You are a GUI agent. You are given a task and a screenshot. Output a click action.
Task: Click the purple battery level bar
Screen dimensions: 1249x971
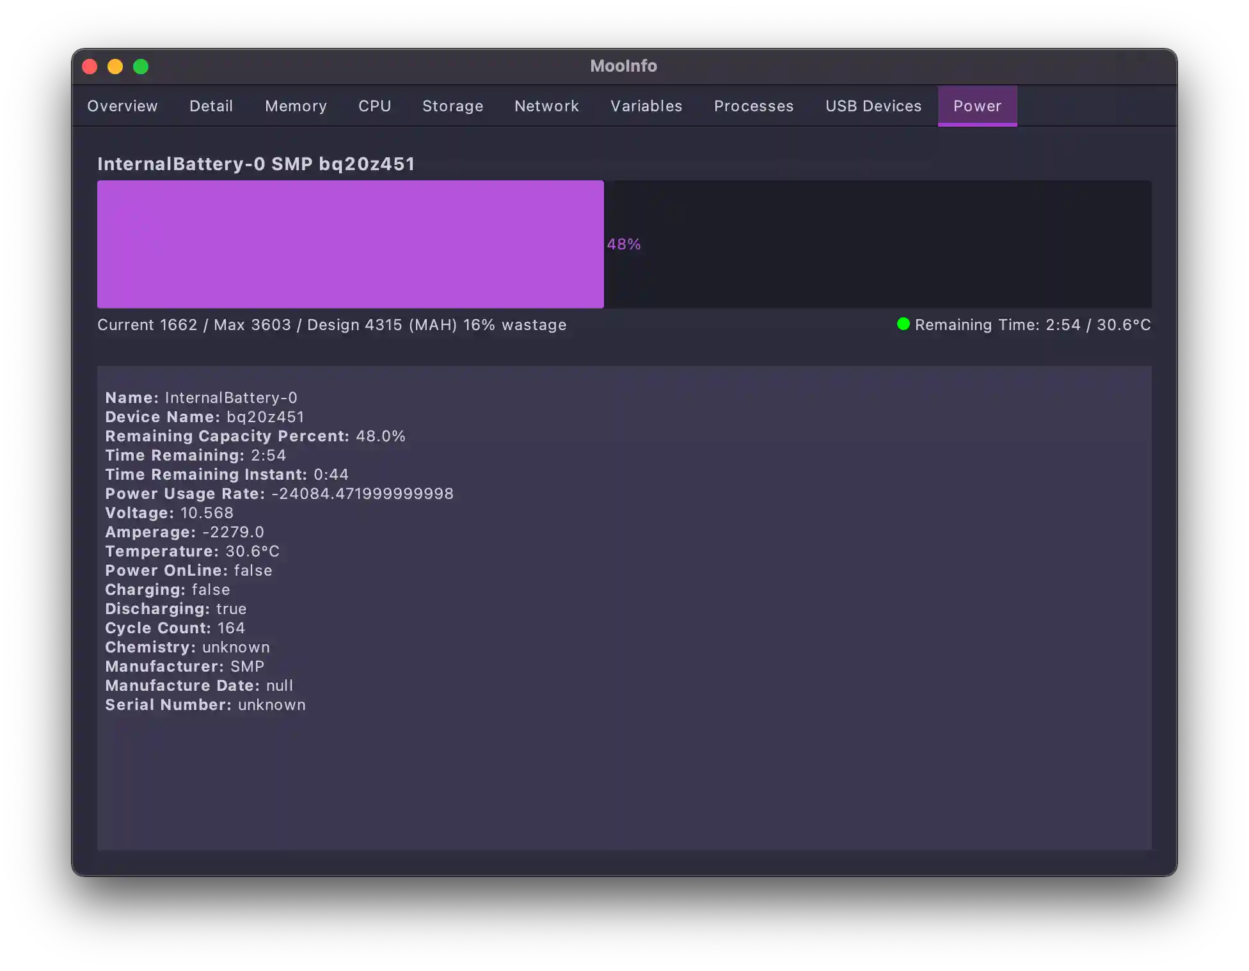tap(350, 244)
